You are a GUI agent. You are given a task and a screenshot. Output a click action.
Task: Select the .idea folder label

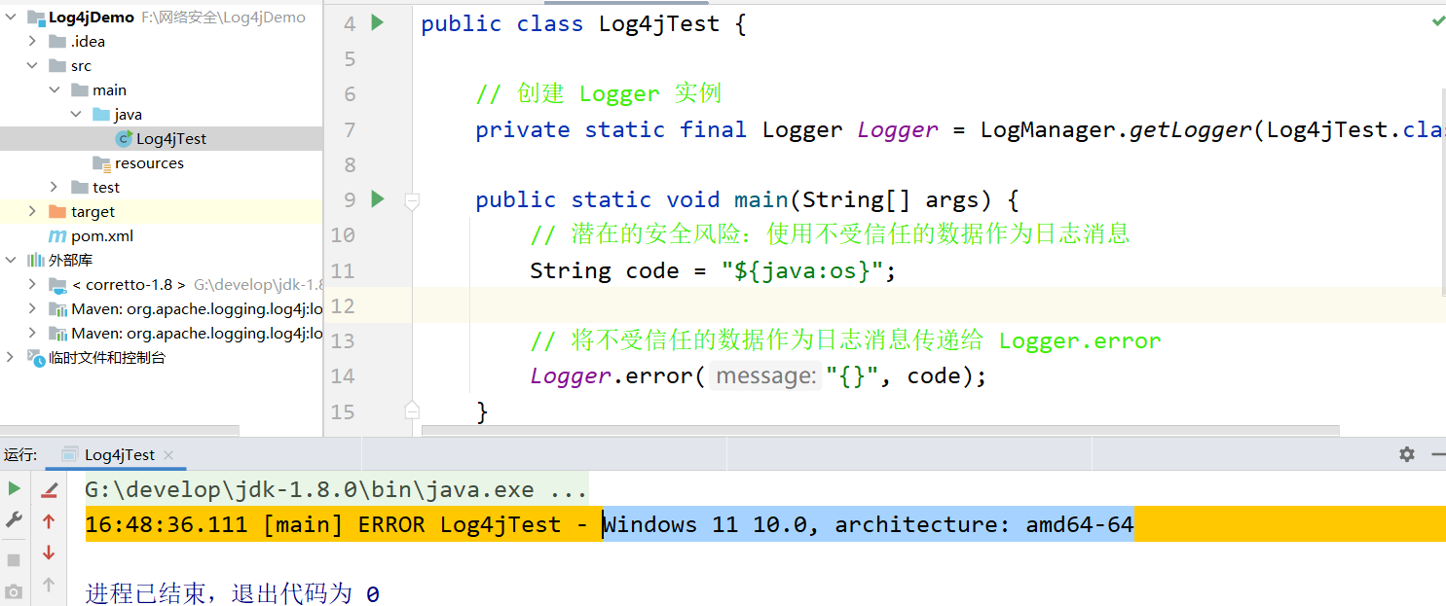coord(88,41)
